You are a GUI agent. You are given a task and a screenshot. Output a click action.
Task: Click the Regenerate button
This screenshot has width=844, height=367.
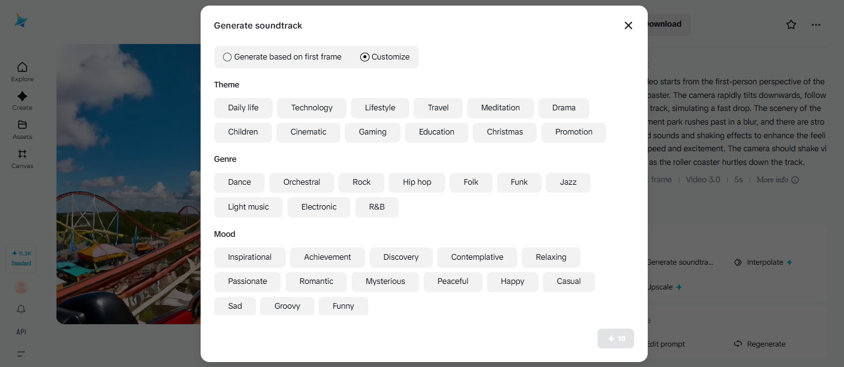[x=760, y=344]
